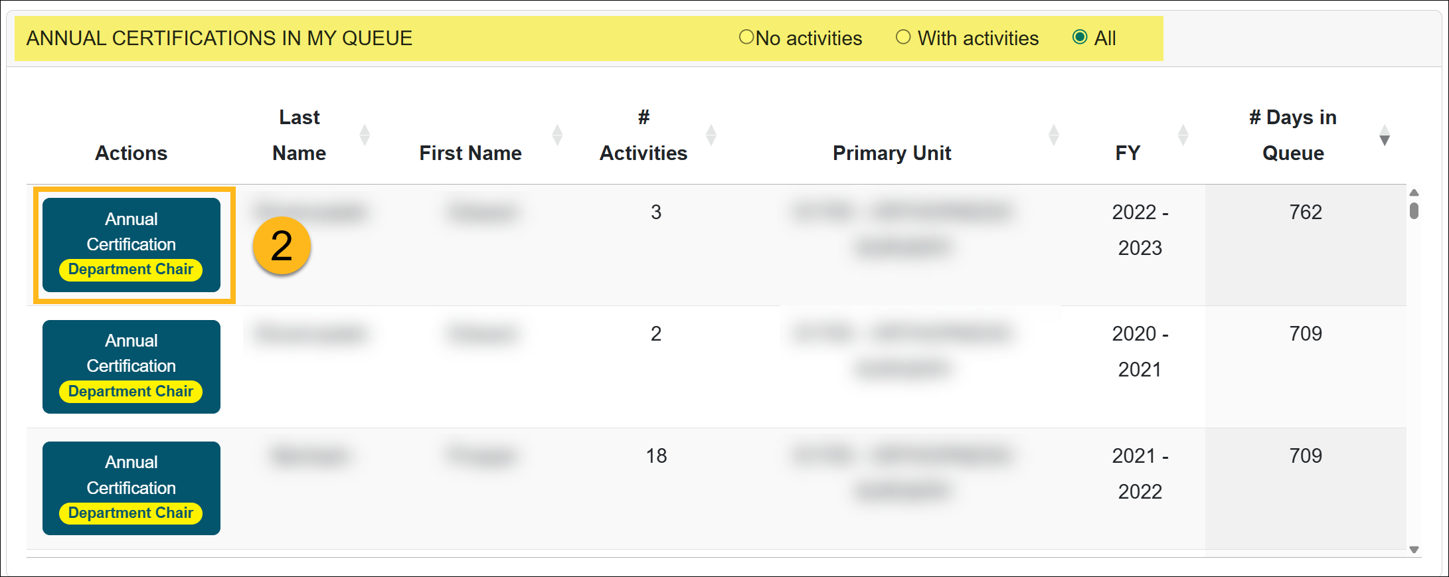Click scrollbar up arrow in table
Screen dimensions: 1449x577
coord(1414,193)
